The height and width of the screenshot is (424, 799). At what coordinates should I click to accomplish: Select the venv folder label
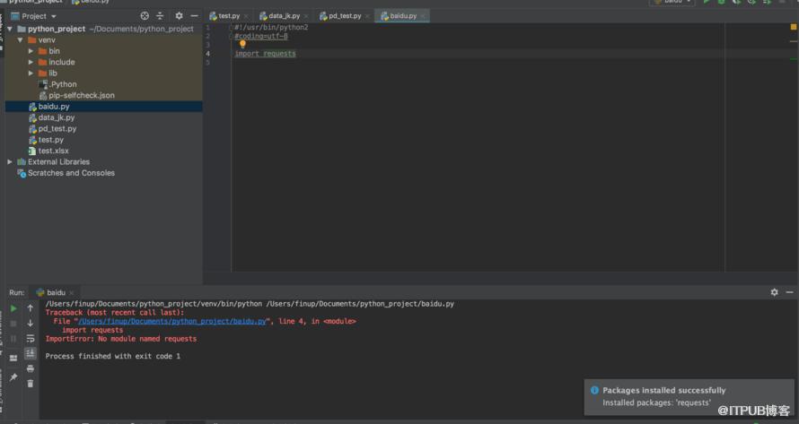[x=47, y=39]
